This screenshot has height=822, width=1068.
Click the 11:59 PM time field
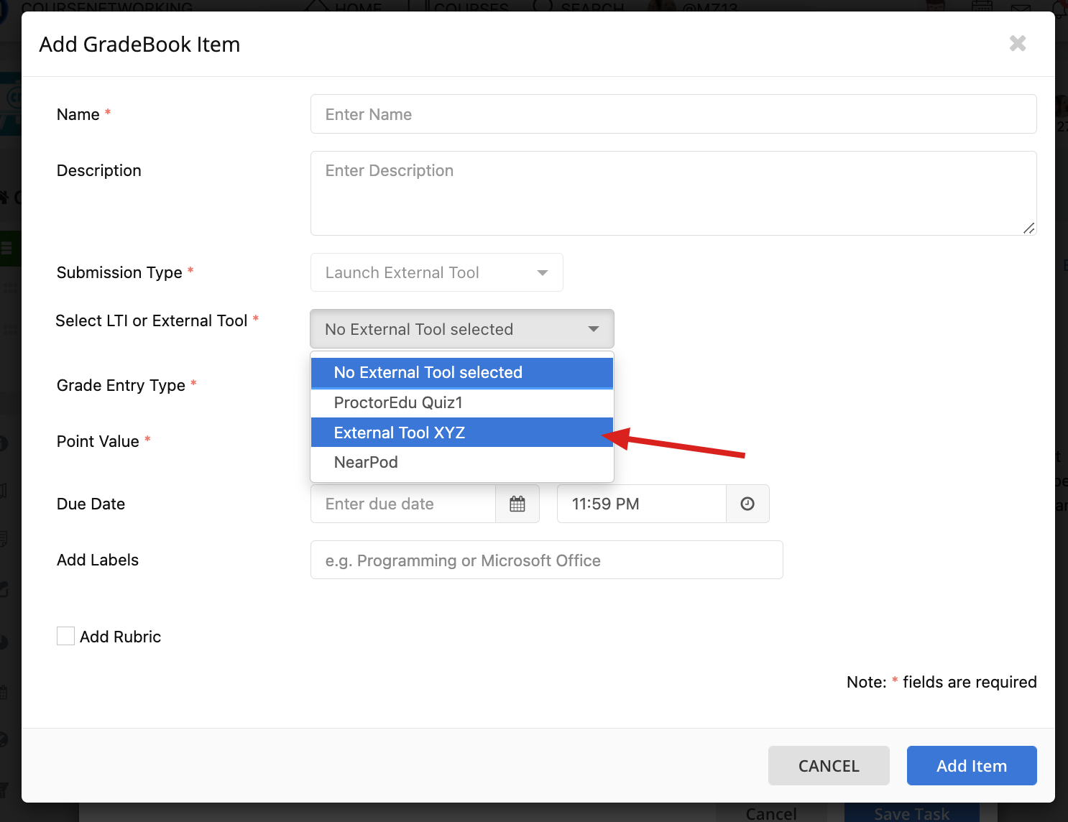coord(642,504)
